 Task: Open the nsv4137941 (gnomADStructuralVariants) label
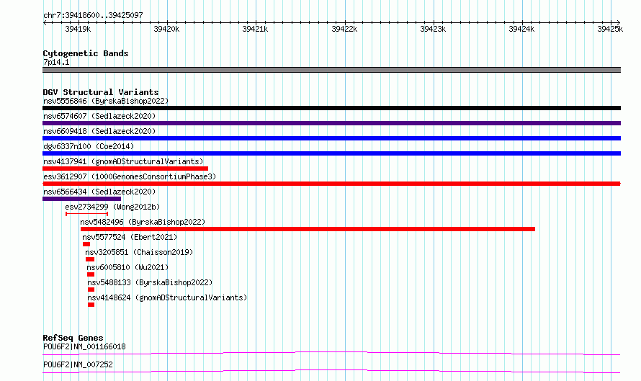123,161
